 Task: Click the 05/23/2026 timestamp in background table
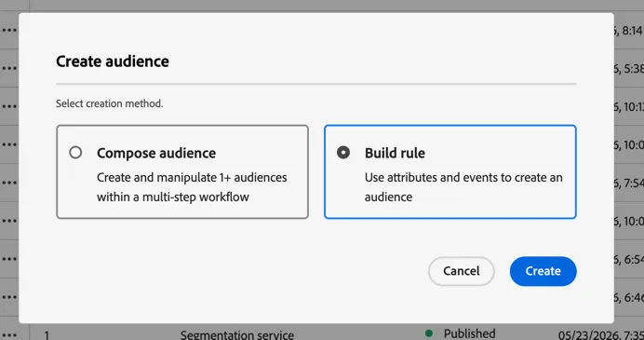(x=600, y=334)
